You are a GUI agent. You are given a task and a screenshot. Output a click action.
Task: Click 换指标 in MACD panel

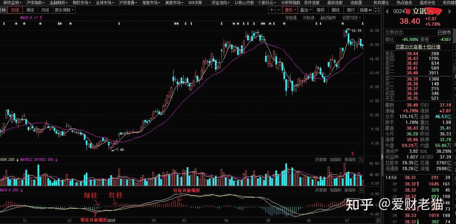pyautogui.click(x=350, y=190)
